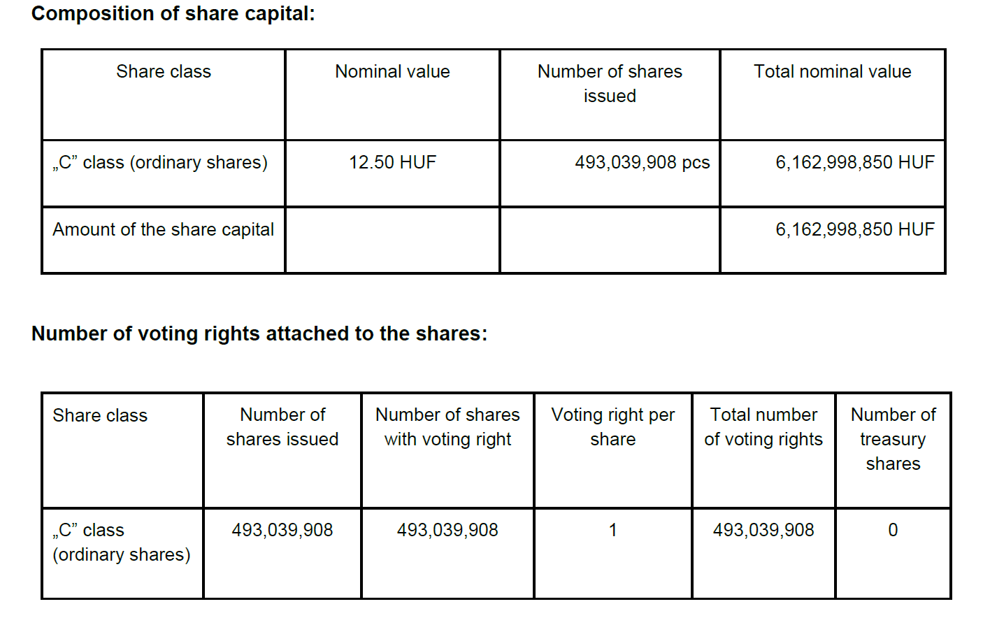
Task: Click the 'Composition of share capital' heading
Action: tap(173, 14)
